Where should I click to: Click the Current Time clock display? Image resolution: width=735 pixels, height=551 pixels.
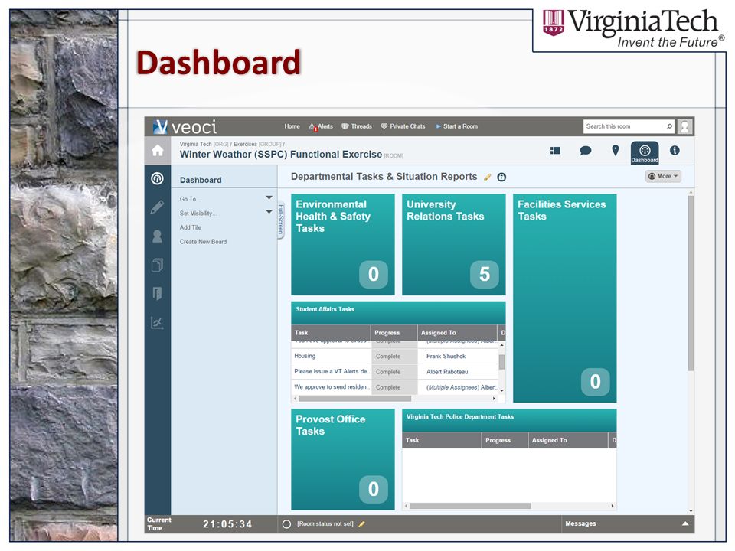(227, 524)
